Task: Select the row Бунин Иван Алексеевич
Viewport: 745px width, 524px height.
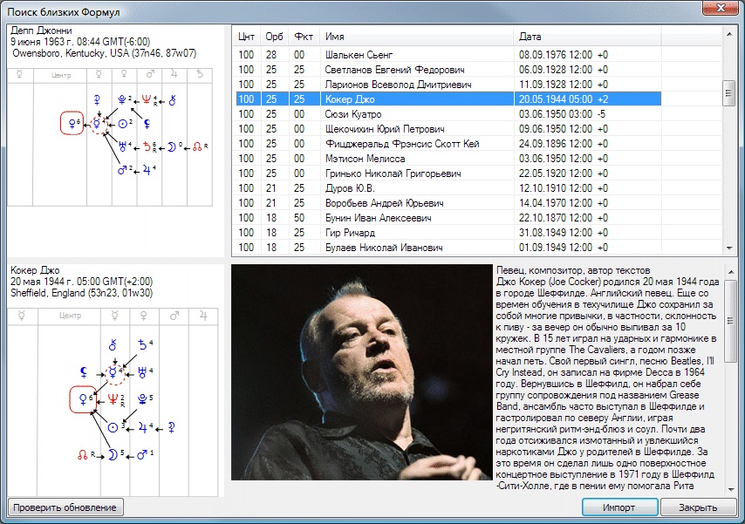Action: [x=447, y=218]
